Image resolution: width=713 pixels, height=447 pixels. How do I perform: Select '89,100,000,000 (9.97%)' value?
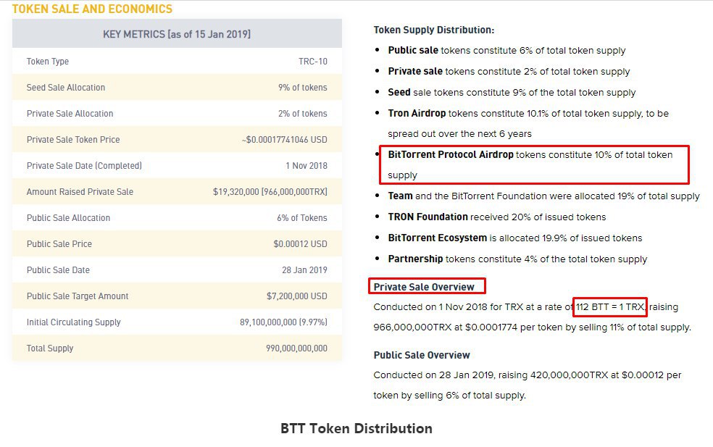pyautogui.click(x=284, y=322)
